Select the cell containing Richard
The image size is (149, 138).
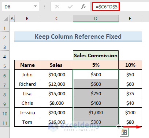point(27,84)
